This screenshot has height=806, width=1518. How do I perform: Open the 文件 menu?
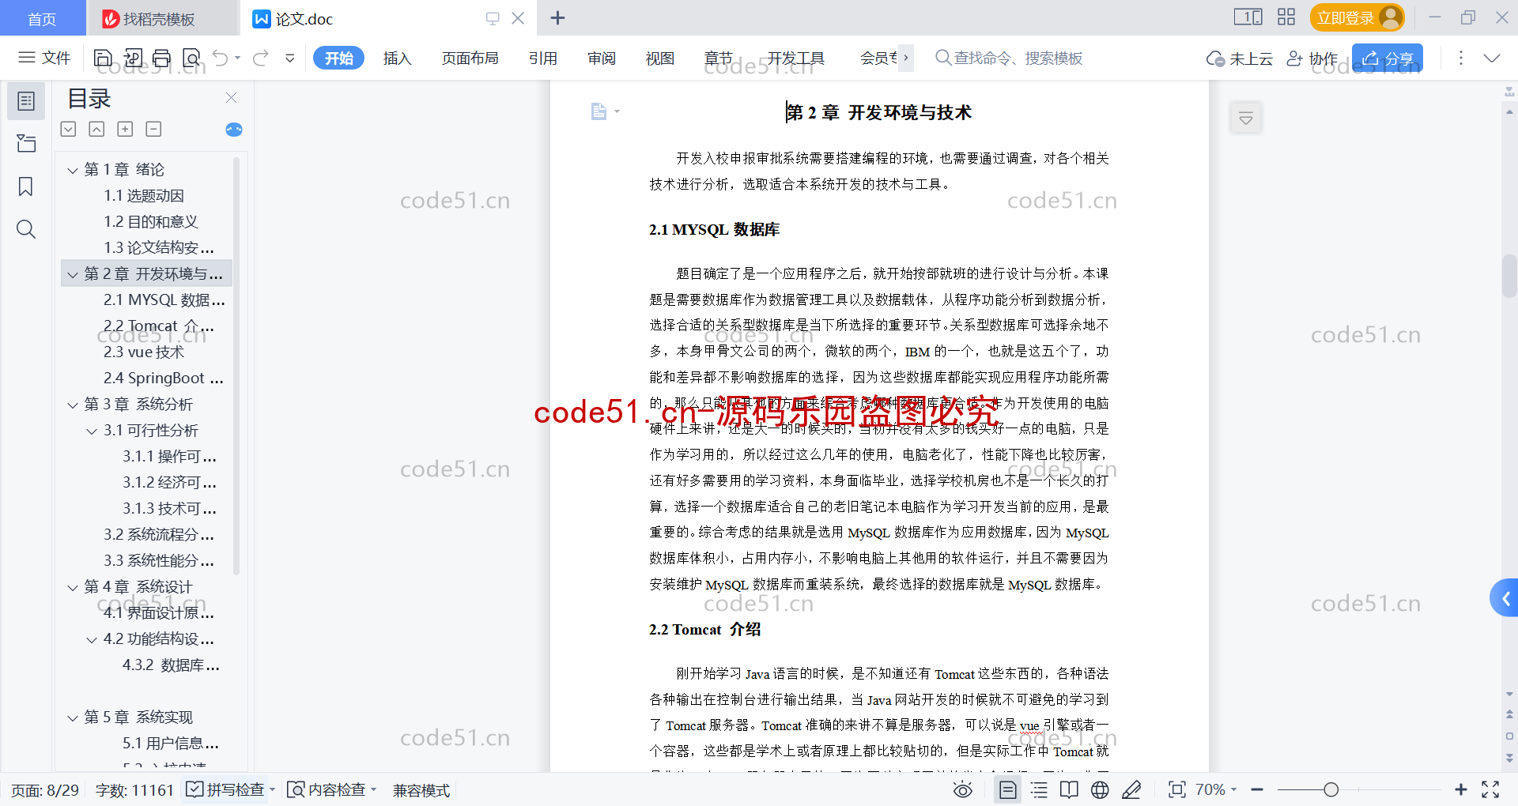(45, 58)
